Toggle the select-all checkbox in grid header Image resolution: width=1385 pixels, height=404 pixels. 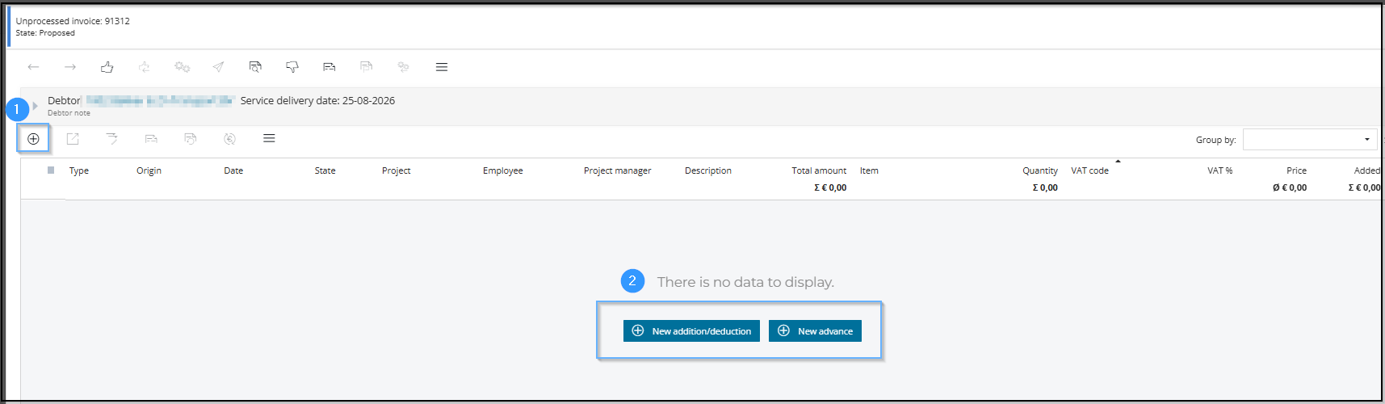pyautogui.click(x=51, y=170)
